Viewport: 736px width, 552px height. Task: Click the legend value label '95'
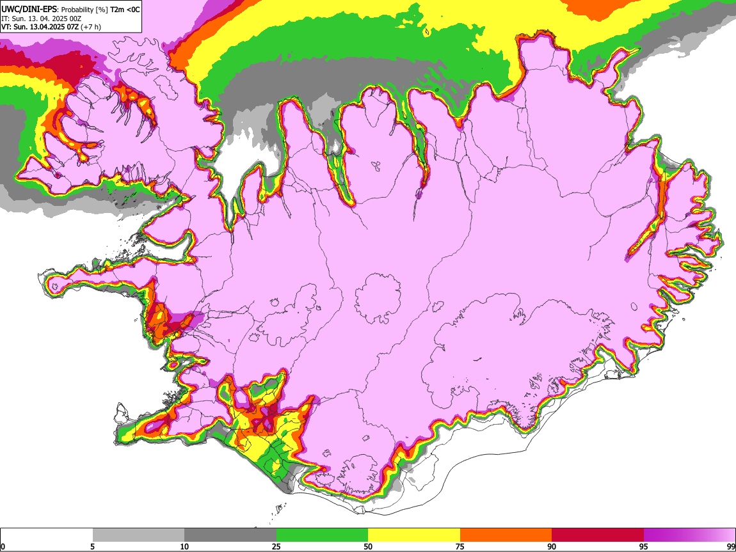tap(644, 546)
